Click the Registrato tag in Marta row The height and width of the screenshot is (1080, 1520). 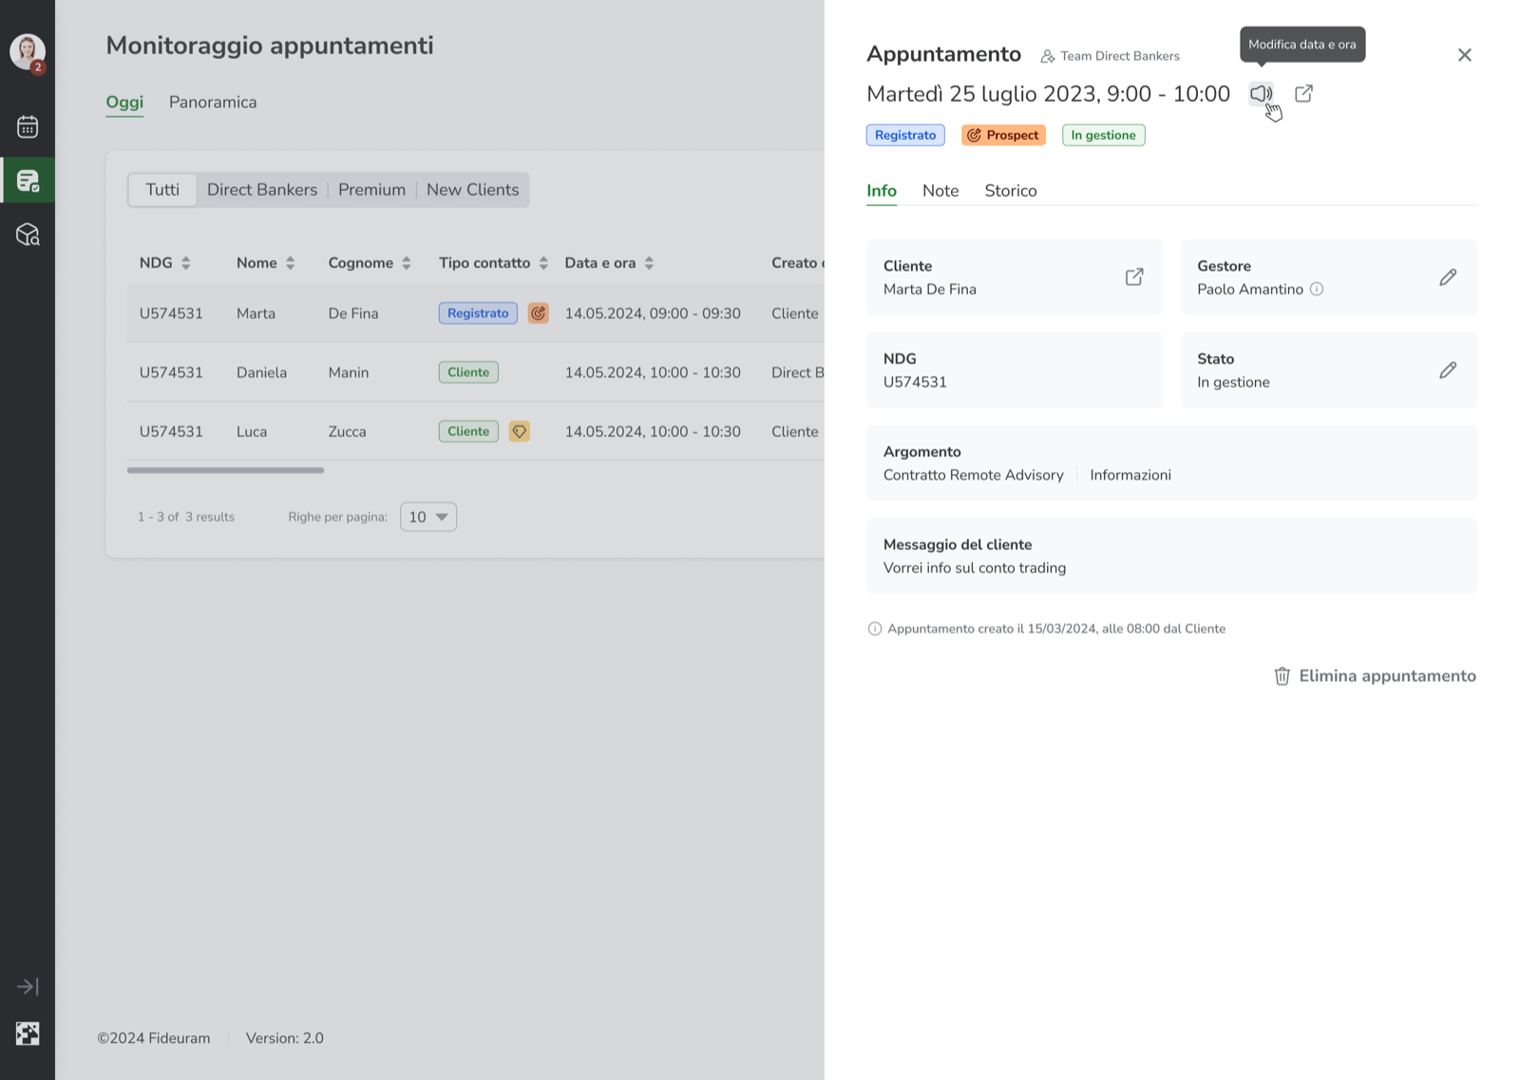[478, 313]
